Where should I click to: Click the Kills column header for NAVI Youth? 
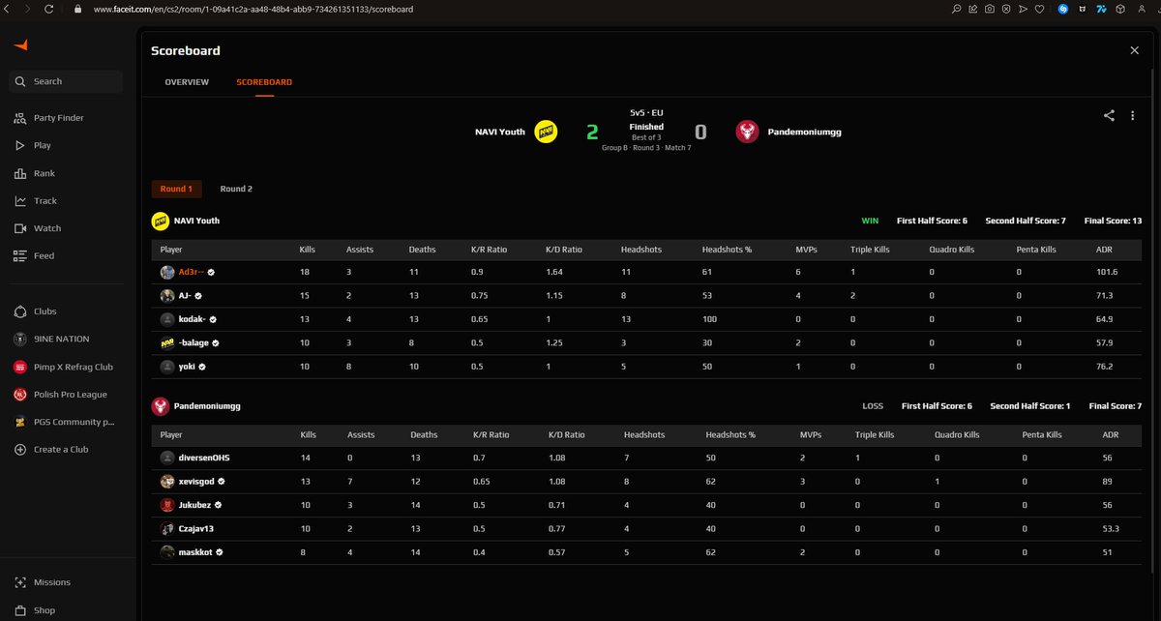(308, 250)
